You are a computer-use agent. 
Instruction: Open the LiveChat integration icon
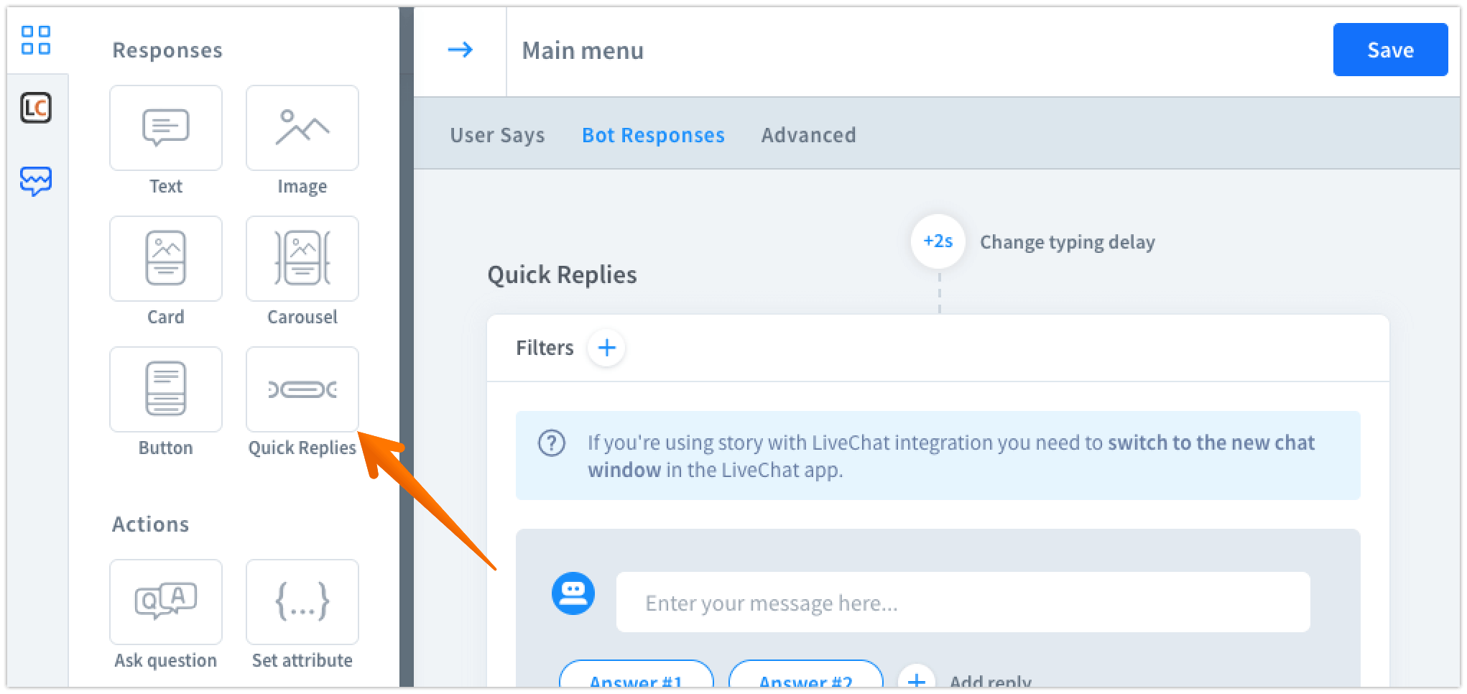pyautogui.click(x=36, y=108)
